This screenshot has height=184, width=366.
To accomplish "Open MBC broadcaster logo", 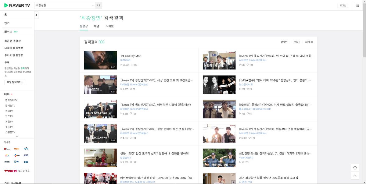I will pyautogui.click(x=7, y=162).
